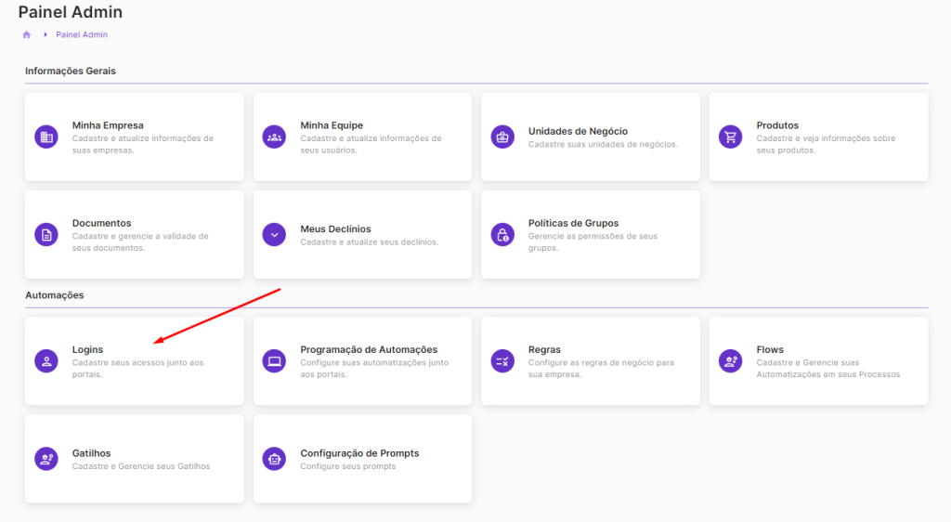Click the Gatilhos trigger icon
The image size is (951, 522).
tap(46, 459)
